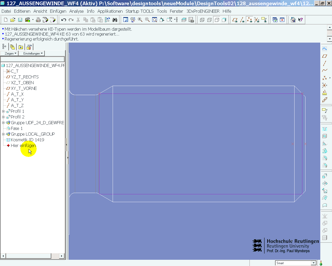Toggle datum axes visibility
Viewport: 332px width, 266px height.
pyautogui.click(x=242, y=20)
